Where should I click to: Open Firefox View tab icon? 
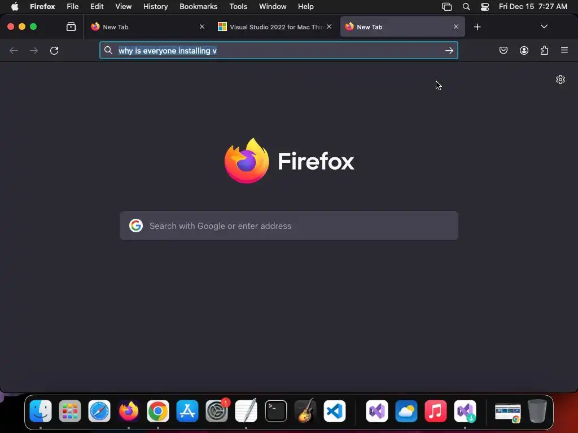tap(71, 26)
